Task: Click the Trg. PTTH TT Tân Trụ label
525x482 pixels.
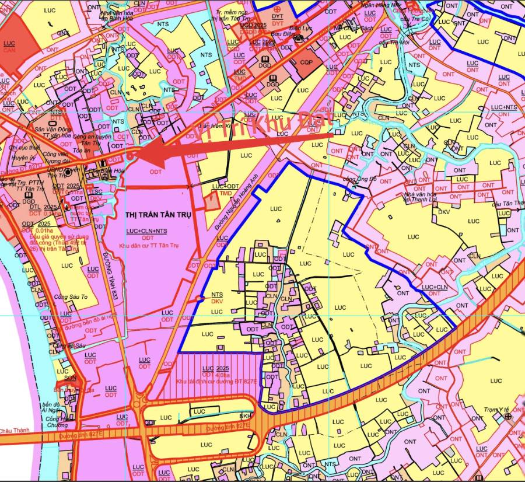Action: (x=30, y=186)
